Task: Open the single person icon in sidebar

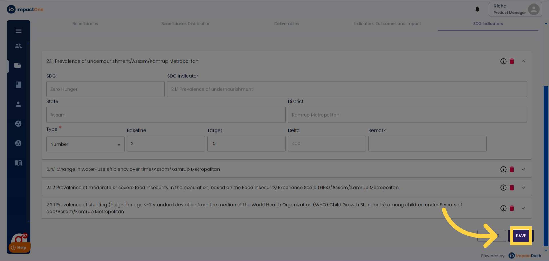Action: click(18, 104)
